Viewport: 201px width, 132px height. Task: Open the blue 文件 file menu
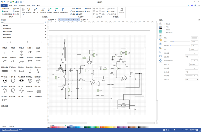point(4,5)
